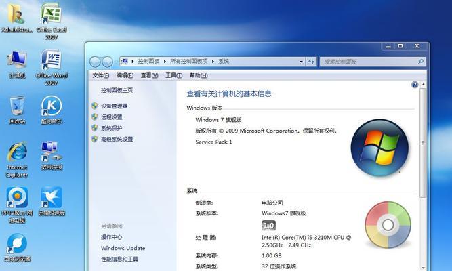Screen dimensions: 452x271
Task: Expand the address bar history dropdown arrow
Action: pyautogui.click(x=301, y=62)
